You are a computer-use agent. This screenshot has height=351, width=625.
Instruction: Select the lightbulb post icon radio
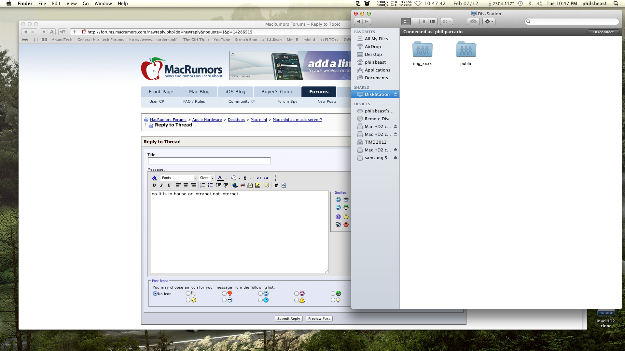tap(333, 300)
